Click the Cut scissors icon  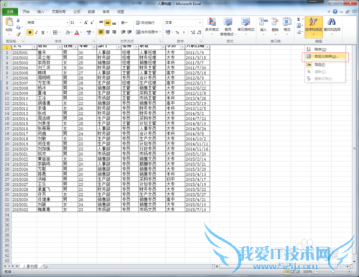[x=18, y=21]
